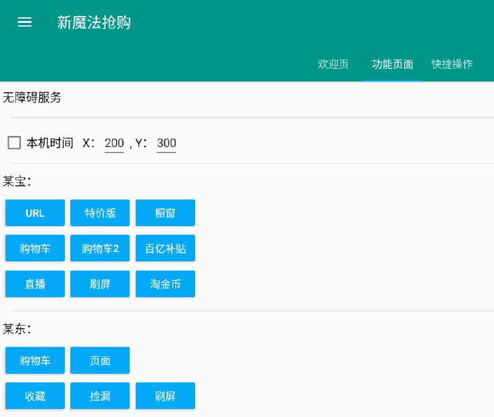Screen dimensions: 494x417
Task: Click the URL button under 某宝
Action: point(35,213)
